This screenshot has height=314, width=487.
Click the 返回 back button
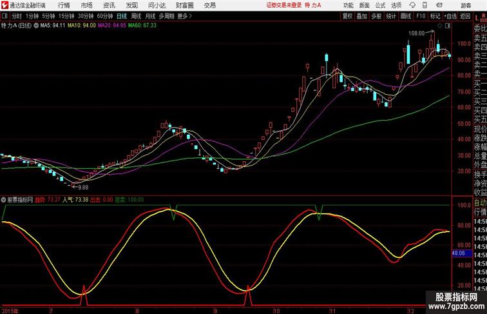(x=465, y=16)
